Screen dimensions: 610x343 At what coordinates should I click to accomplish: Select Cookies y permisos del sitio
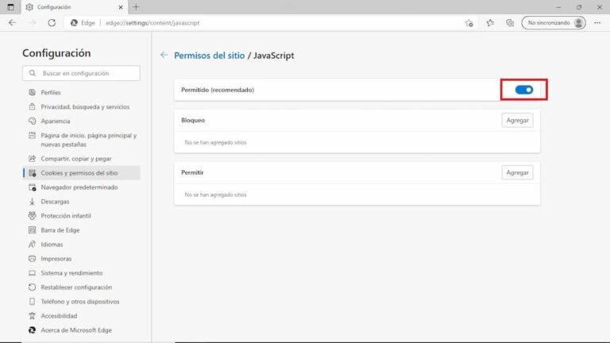[81, 172]
